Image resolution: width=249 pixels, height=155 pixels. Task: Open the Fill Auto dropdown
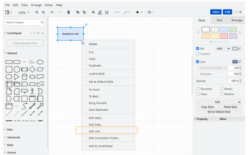(x=223, y=49)
